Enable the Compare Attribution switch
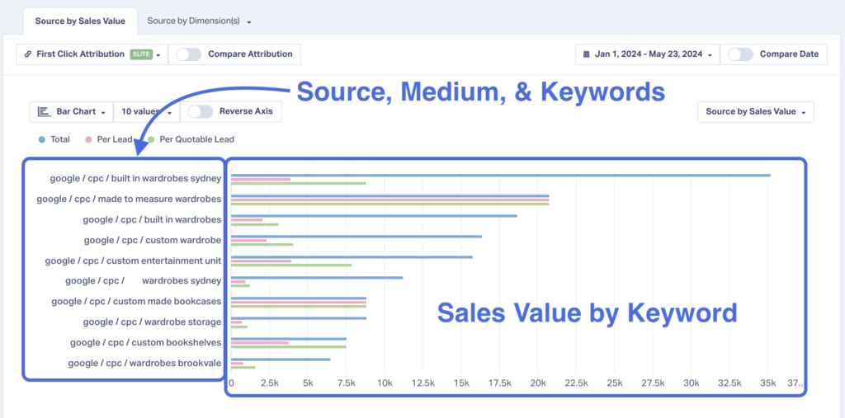The height and width of the screenshot is (418, 845). click(189, 54)
